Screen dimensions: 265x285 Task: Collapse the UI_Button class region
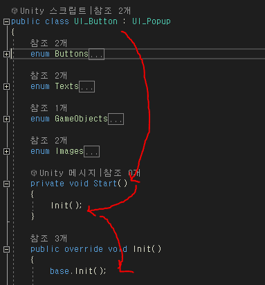point(6,22)
